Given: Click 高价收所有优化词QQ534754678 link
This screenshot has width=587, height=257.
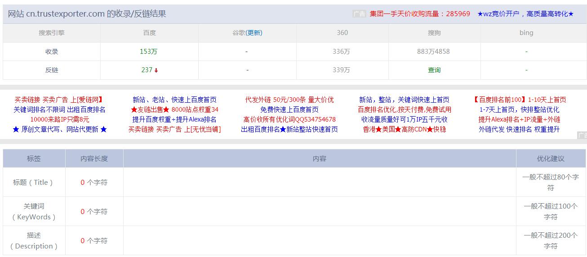Looking at the screenshot, I should [289, 119].
